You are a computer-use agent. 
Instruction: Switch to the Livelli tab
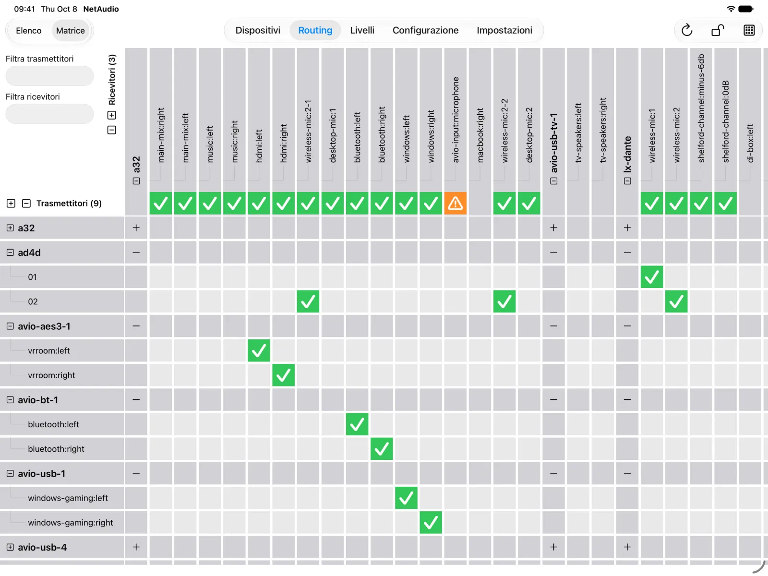[362, 30]
